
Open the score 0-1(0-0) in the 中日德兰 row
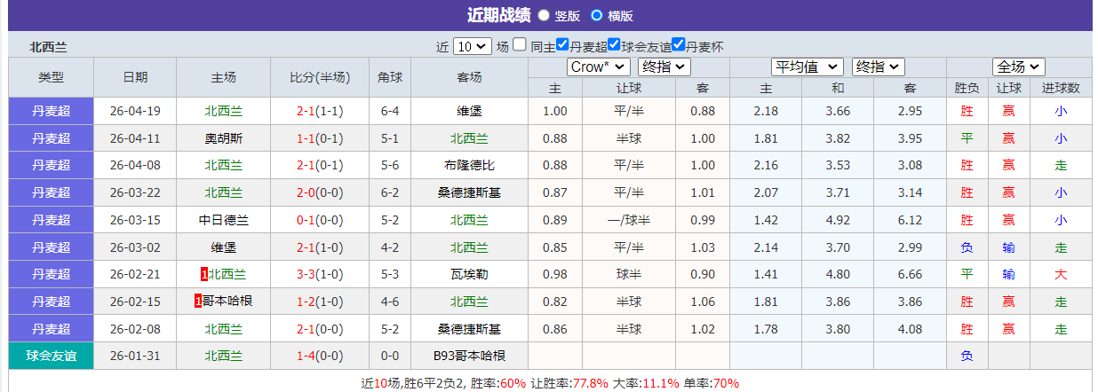(320, 220)
